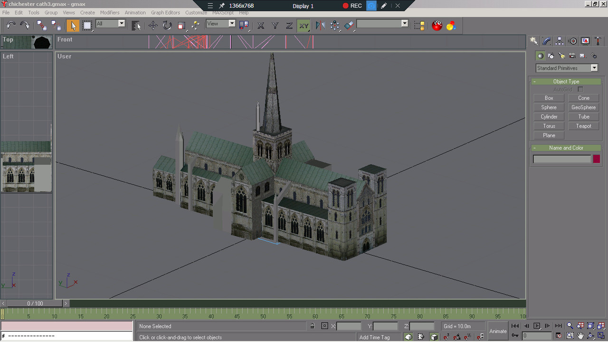
Task: Toggle the Restrict to Y axis constraint
Action: pos(275,25)
